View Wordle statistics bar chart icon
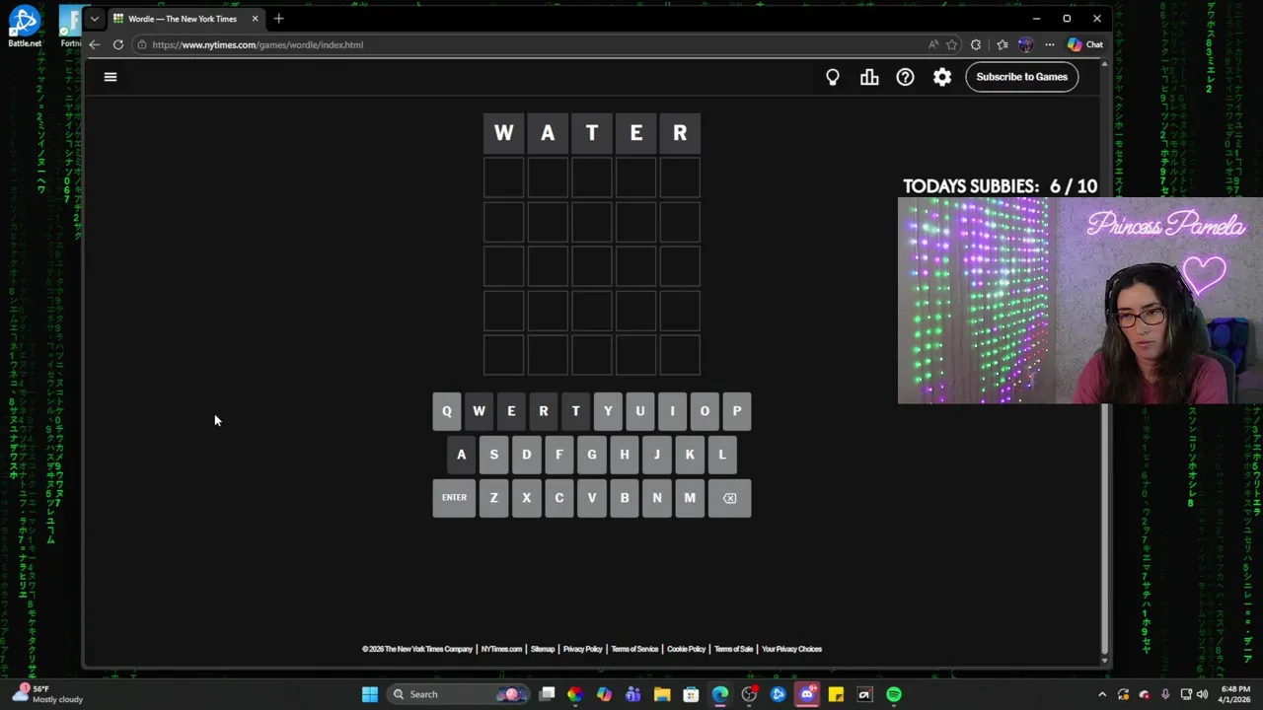Screen dimensions: 1263x710 point(869,77)
